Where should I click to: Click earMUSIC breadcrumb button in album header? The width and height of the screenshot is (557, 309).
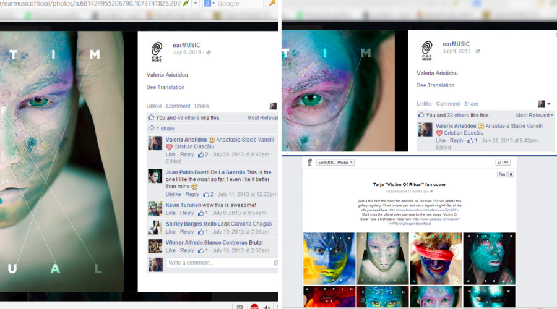pyautogui.click(x=326, y=162)
